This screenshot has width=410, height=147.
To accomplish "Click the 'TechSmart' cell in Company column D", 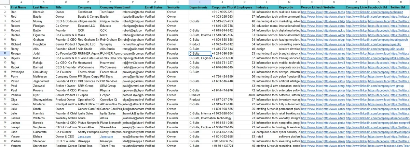I will [x=88, y=12].
